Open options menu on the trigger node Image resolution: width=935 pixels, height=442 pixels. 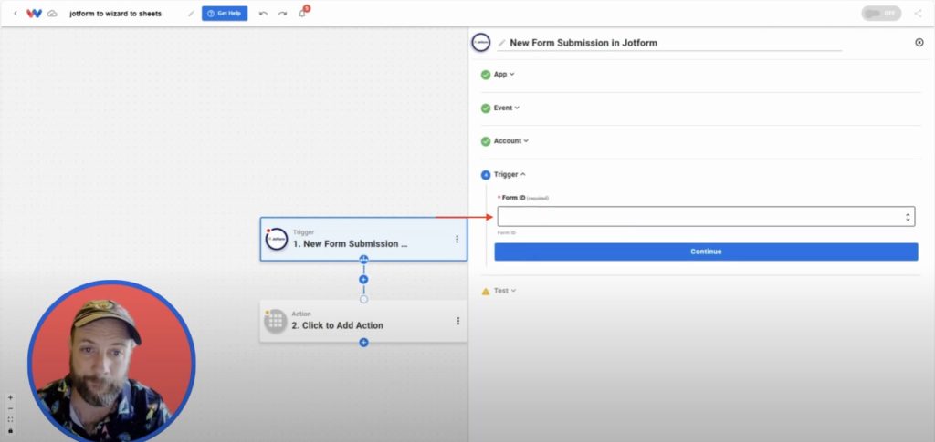coord(457,239)
